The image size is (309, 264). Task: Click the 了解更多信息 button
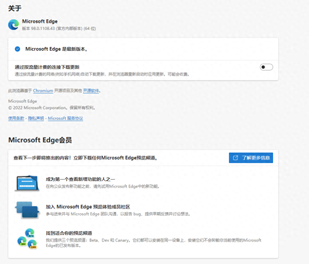coord(251,157)
